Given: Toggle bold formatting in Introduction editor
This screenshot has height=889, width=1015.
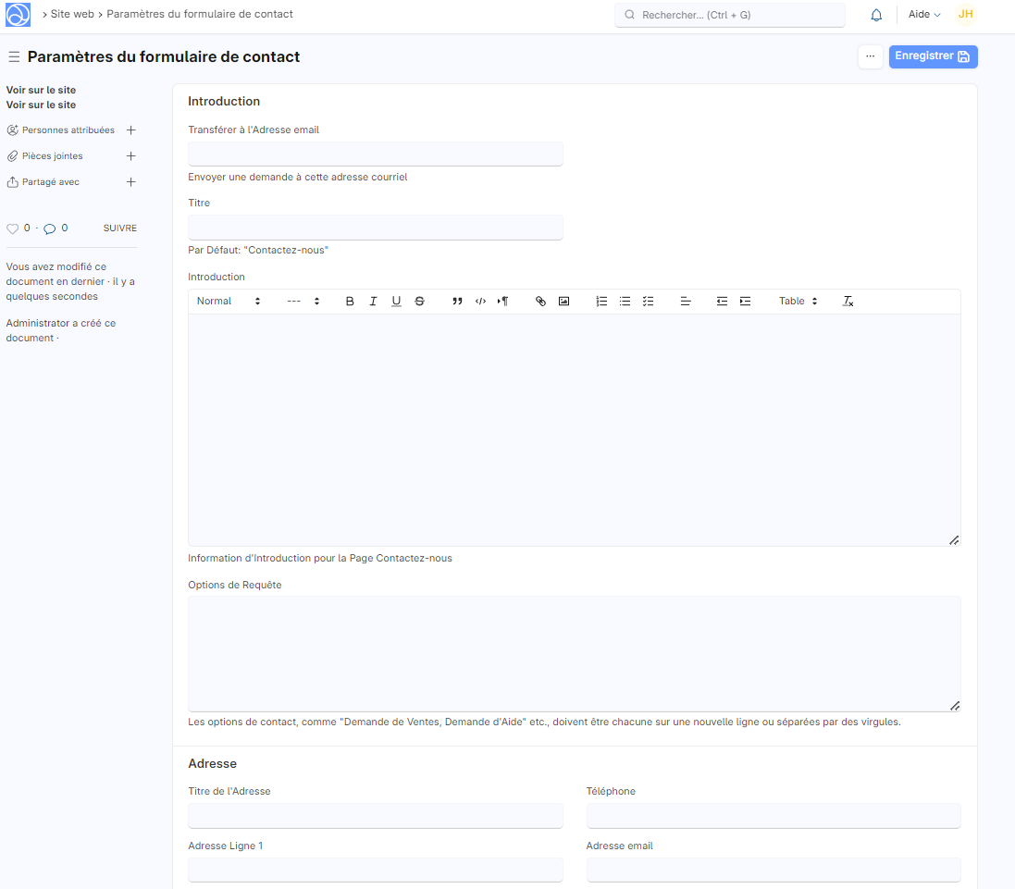Looking at the screenshot, I should click(x=350, y=302).
